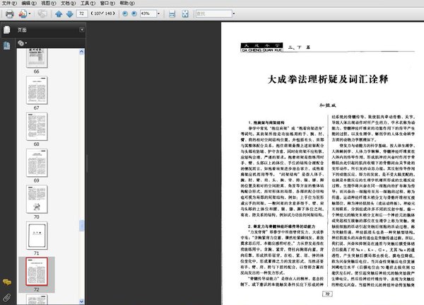Click the zoom out round button

tap(125, 13)
